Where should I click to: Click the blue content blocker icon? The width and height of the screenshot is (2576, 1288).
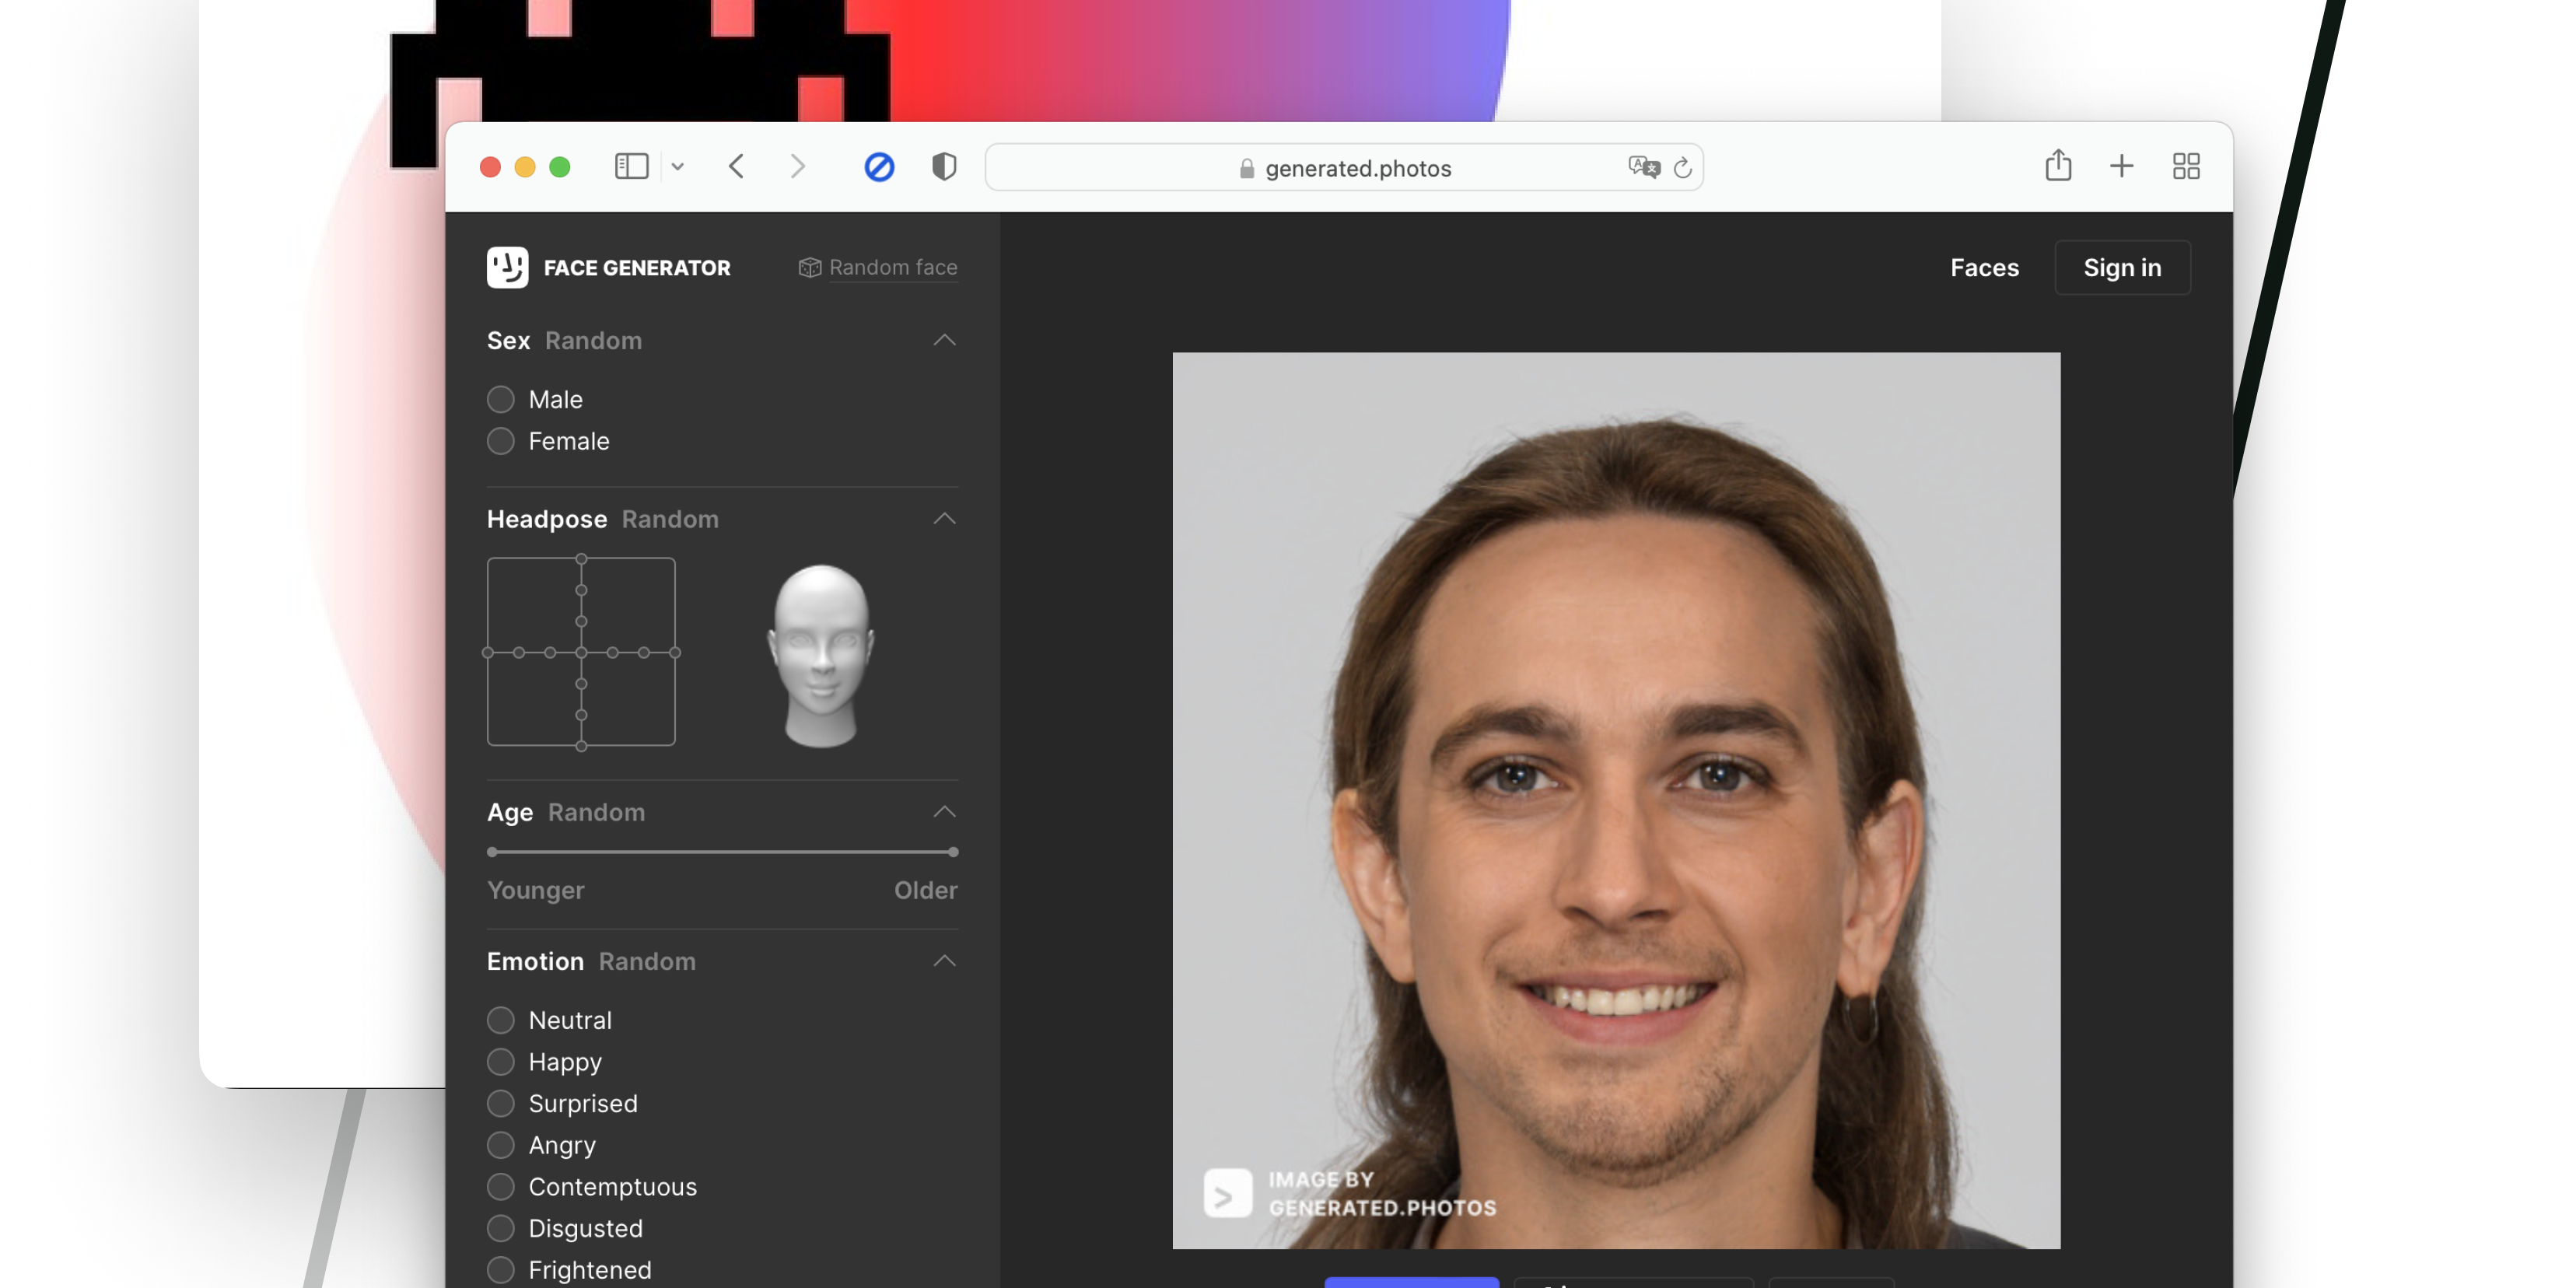(879, 166)
